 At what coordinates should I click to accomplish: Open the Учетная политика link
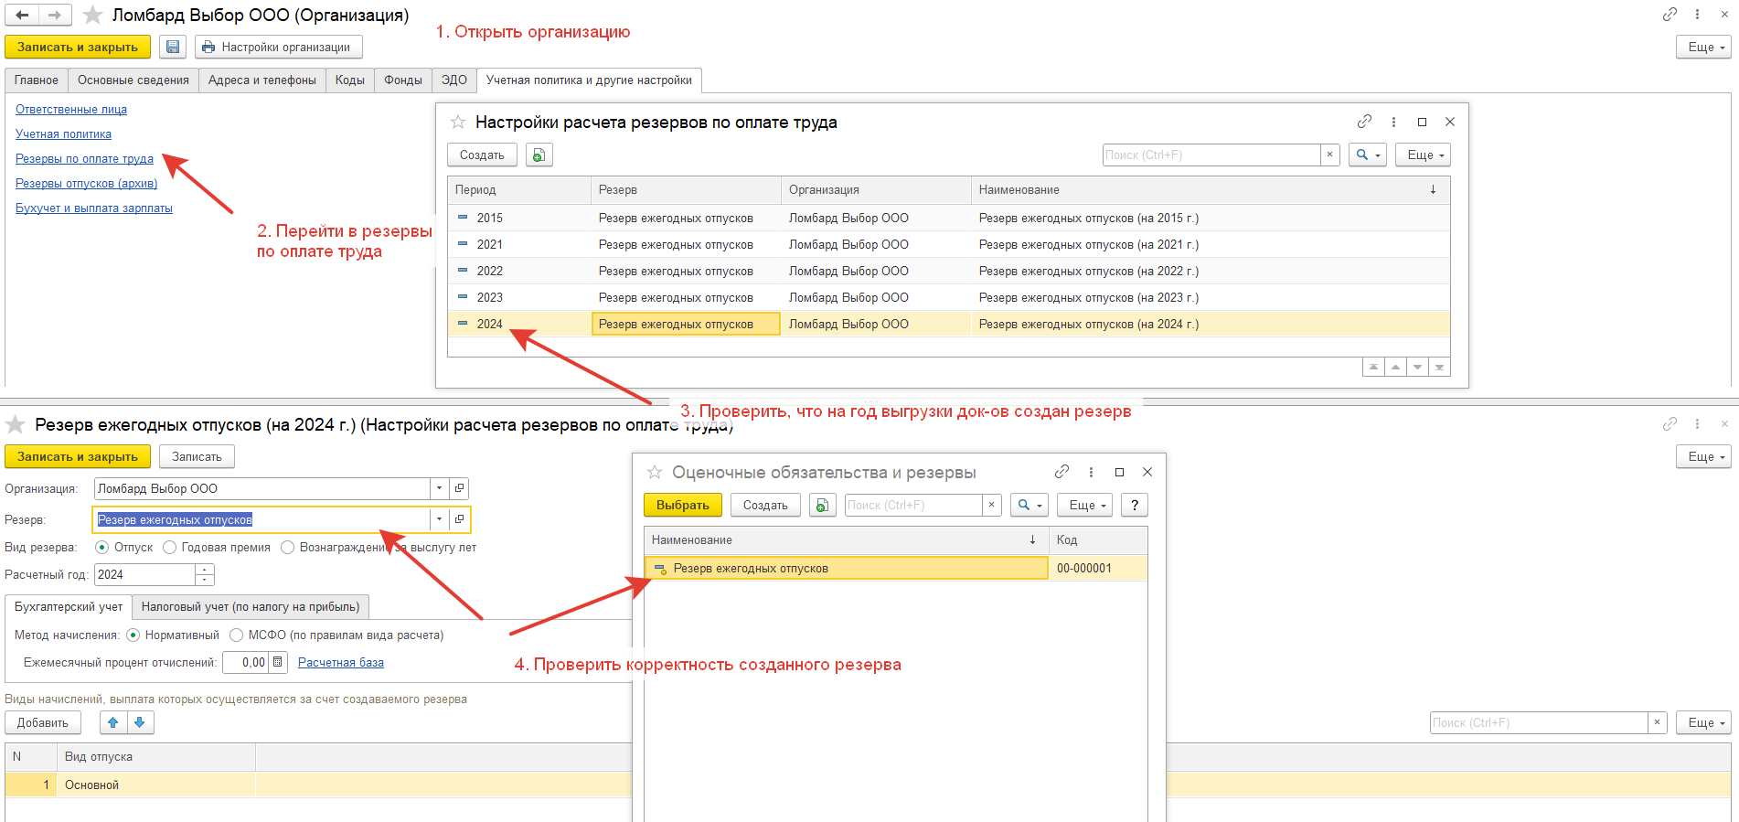pyautogui.click(x=63, y=134)
